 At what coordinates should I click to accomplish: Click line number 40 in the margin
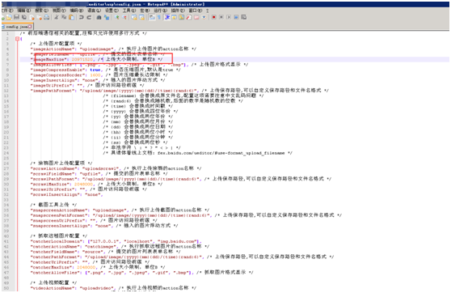click(6, 236)
